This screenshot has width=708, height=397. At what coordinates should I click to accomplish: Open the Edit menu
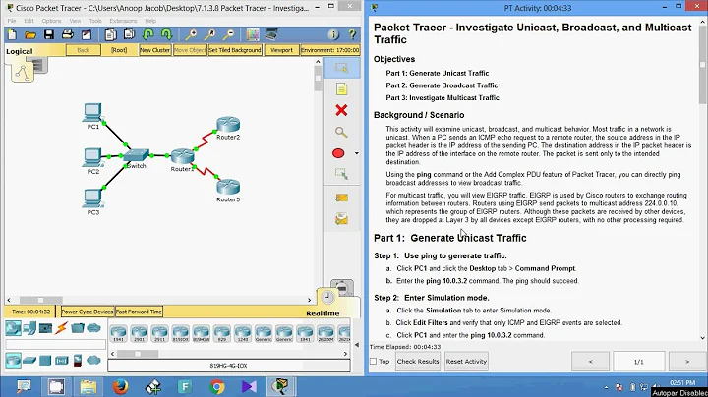(x=29, y=21)
